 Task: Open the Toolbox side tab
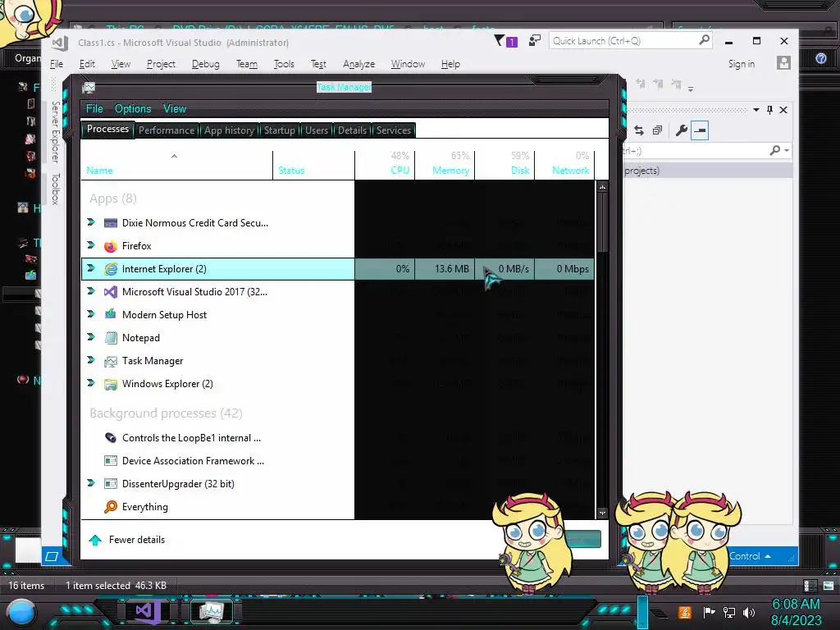[55, 189]
